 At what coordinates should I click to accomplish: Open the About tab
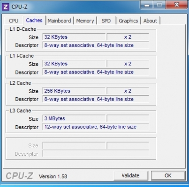coord(150,21)
